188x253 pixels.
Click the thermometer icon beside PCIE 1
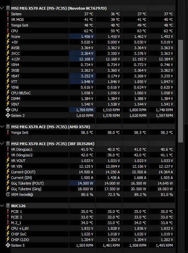(x=8, y=211)
